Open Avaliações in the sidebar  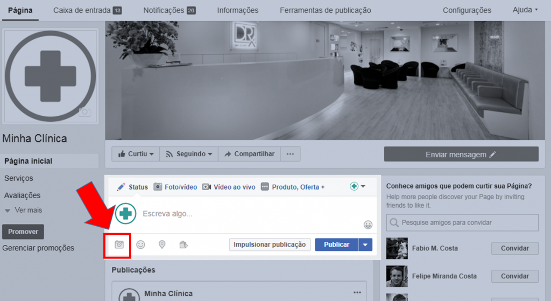pyautogui.click(x=22, y=195)
